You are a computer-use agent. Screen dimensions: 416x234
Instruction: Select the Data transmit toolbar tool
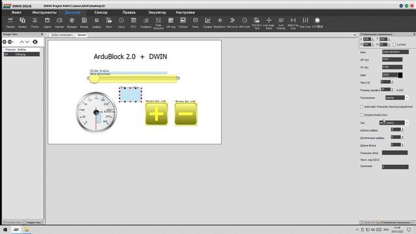pos(159,23)
